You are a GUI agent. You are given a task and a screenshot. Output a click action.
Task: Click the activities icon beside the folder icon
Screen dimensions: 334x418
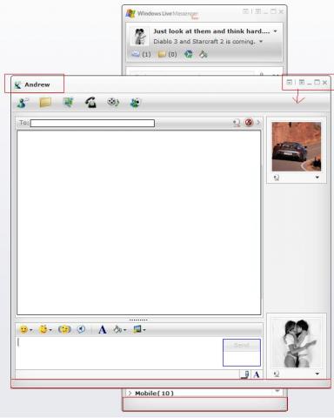[68, 102]
